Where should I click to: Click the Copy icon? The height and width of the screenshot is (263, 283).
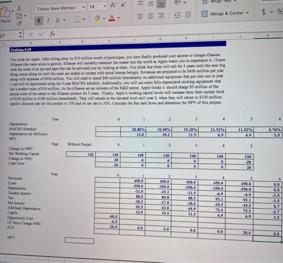[x=19, y=16]
